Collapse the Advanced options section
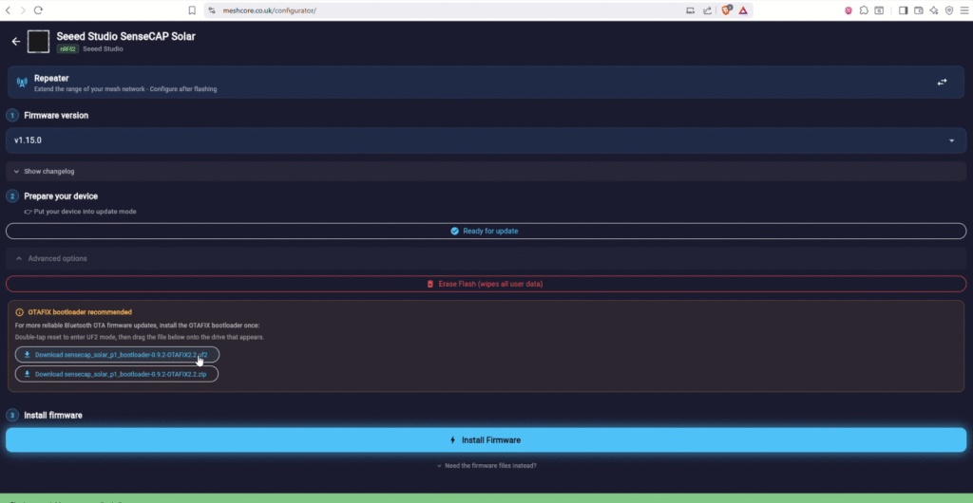This screenshot has height=503, width=973. pyautogui.click(x=486, y=258)
